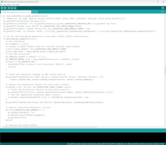Open the Help menu
Screen dimensions: 166x145
(x=18, y=5)
